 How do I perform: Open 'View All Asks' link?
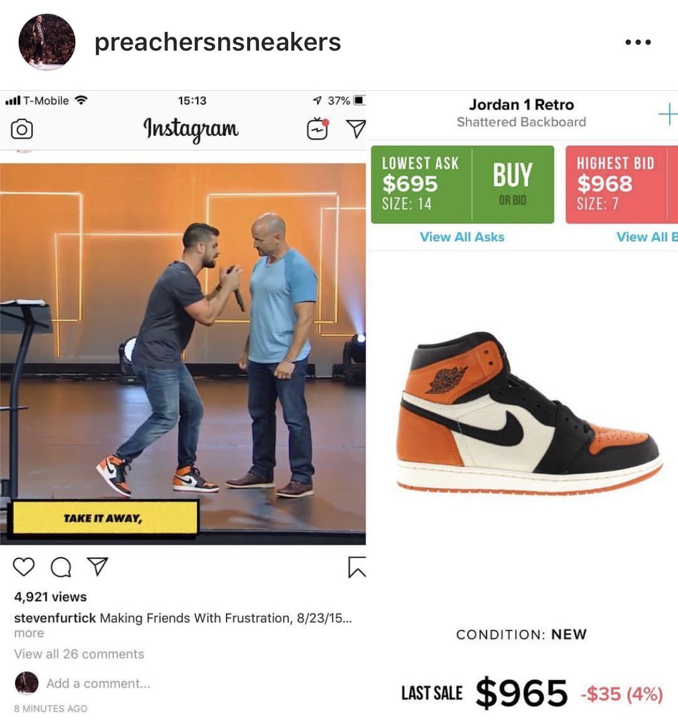click(462, 237)
